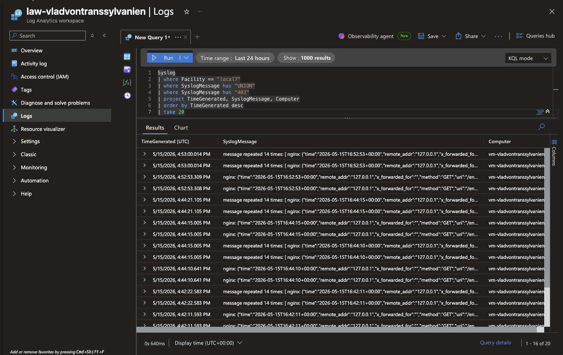Viewport: 563px width, 355px height.
Task: Search the results with magnifier icon
Action: (541, 127)
